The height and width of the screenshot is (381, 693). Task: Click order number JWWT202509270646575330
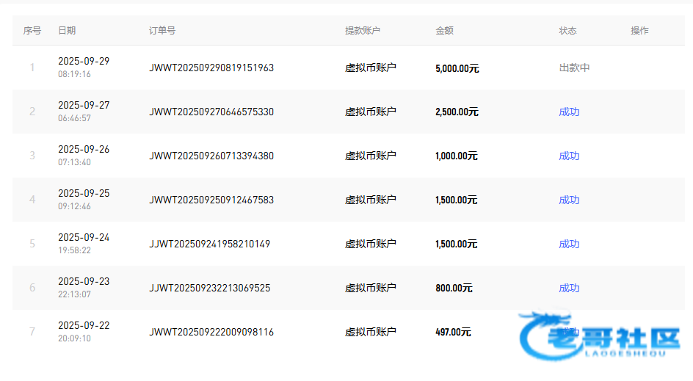click(211, 112)
